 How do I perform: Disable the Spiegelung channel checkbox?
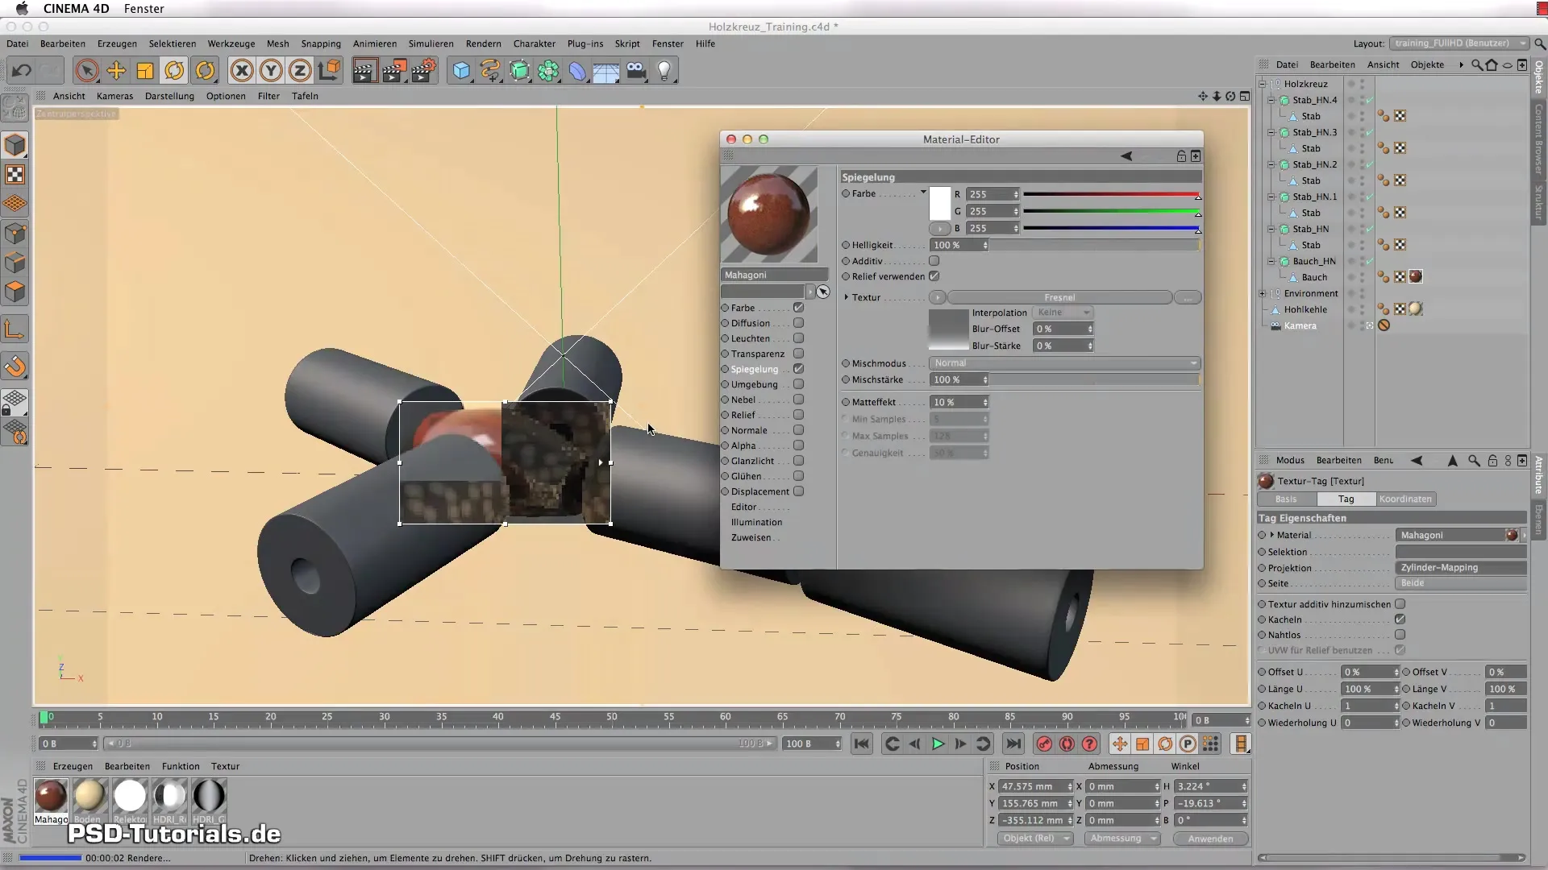point(798,369)
